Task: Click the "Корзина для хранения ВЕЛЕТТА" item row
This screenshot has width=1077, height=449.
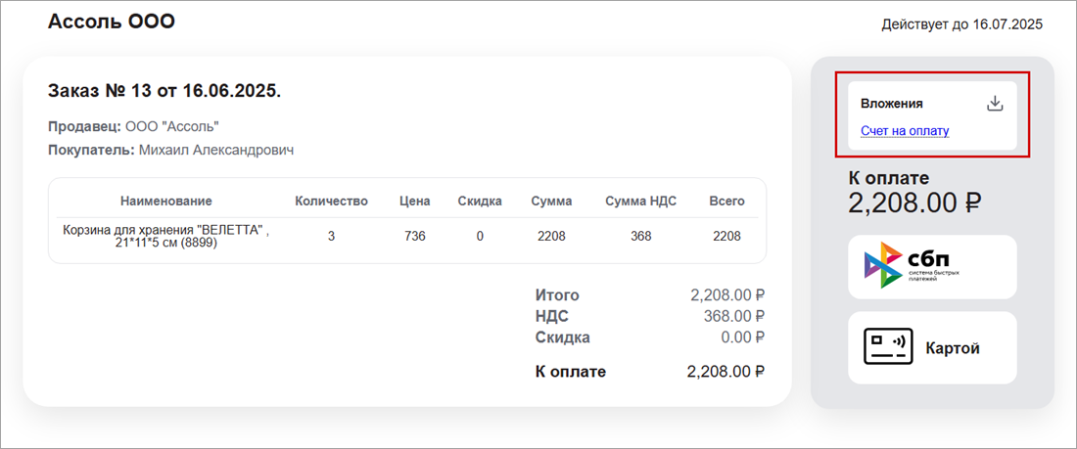Action: 165,236
